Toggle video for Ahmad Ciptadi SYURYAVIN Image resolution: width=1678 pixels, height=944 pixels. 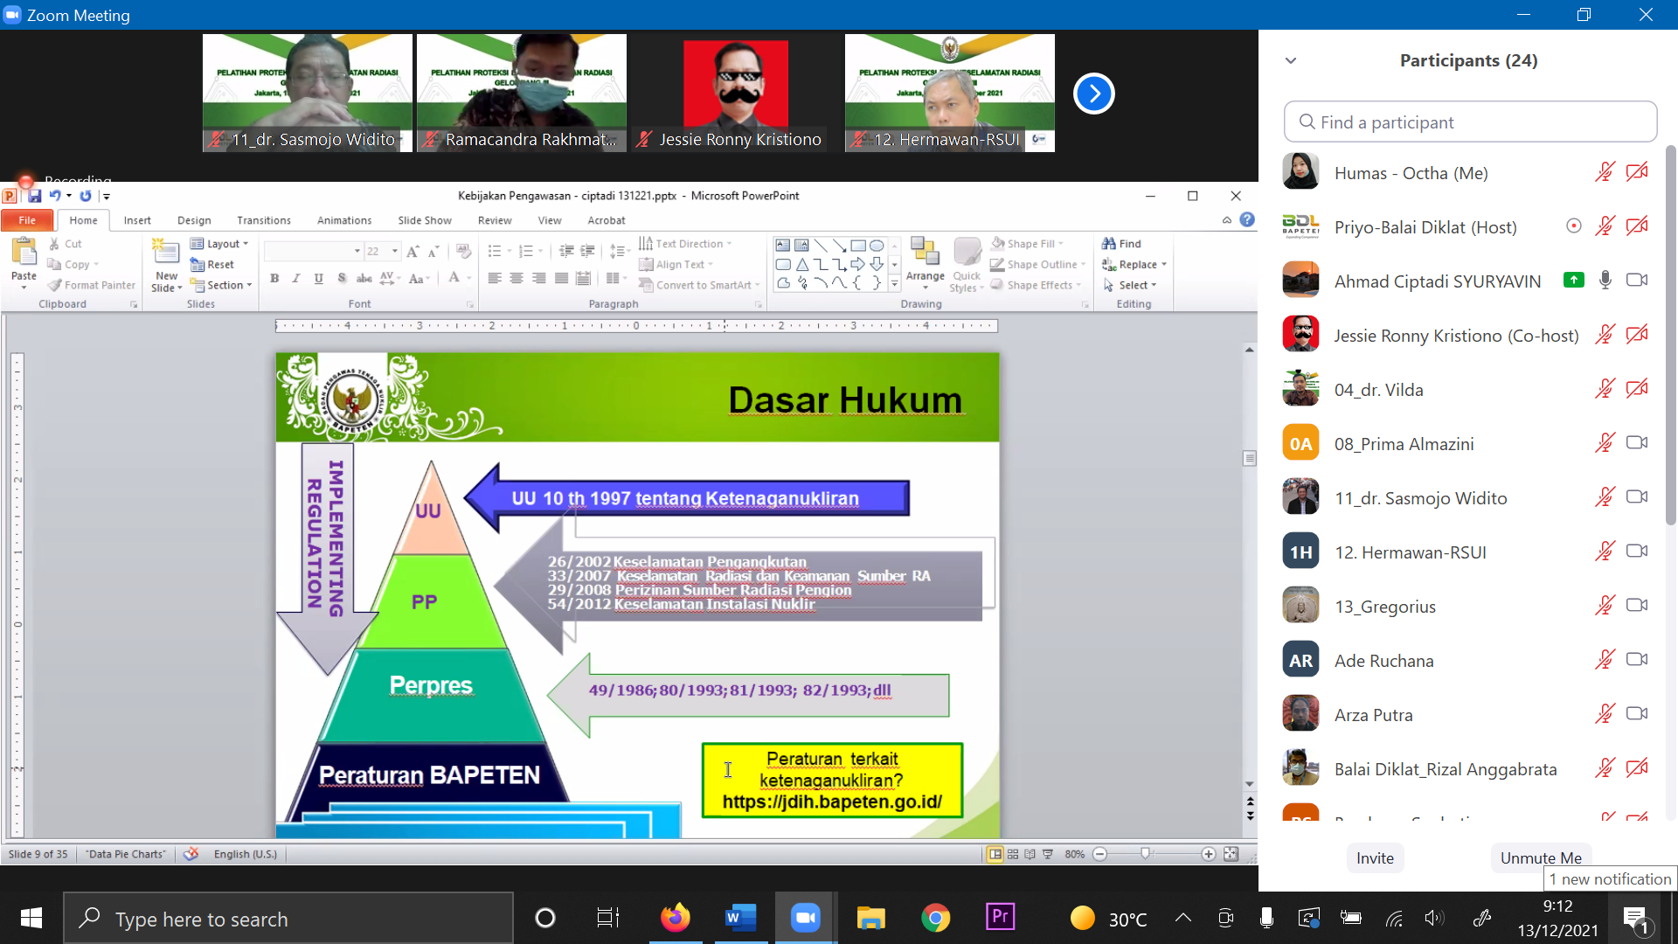click(1637, 281)
